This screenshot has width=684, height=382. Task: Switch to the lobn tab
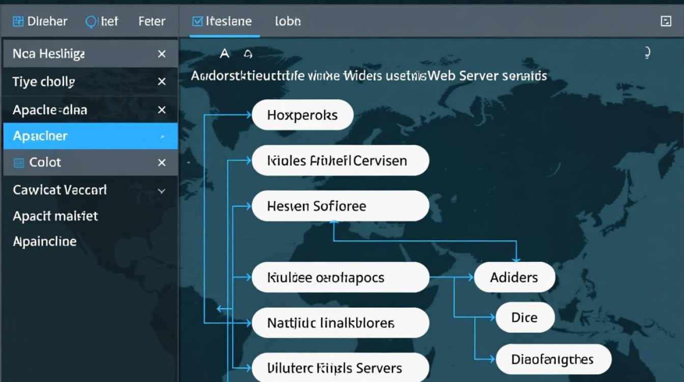tap(288, 21)
